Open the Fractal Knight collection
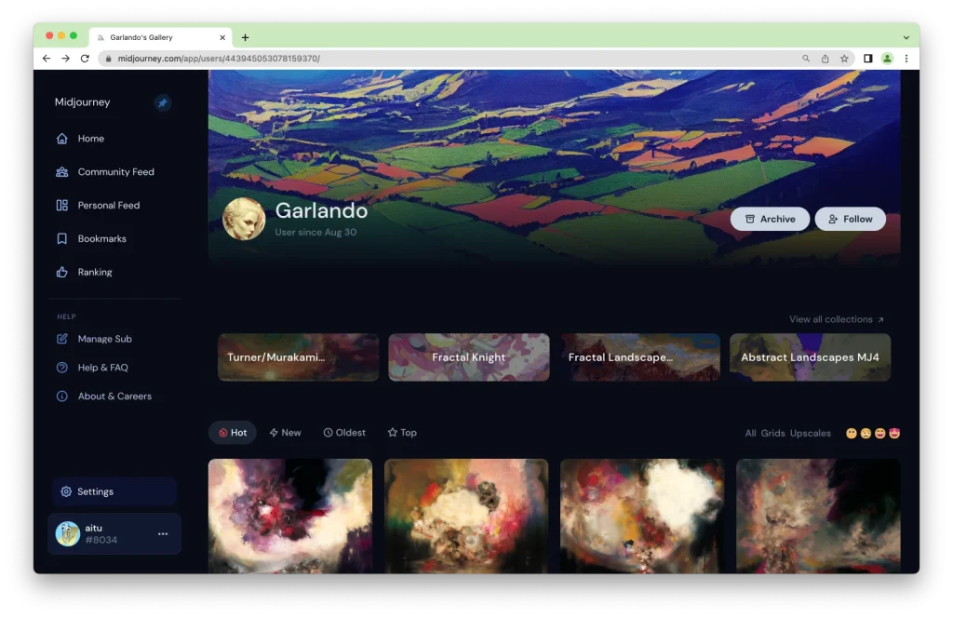 [468, 357]
